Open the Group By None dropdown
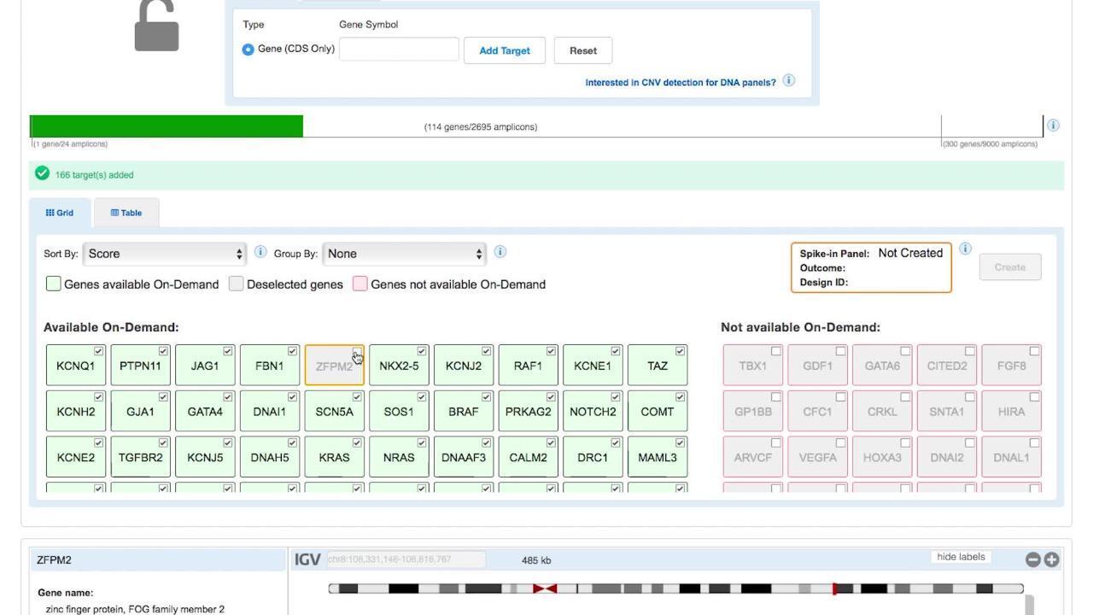The height and width of the screenshot is (615, 1093). point(405,254)
